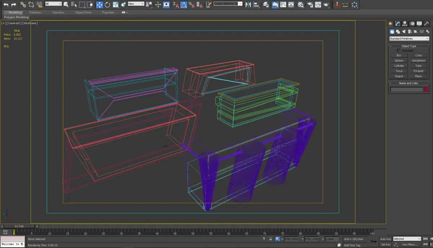This screenshot has width=433, height=248.
Task: Click the Sphere primitive button
Action: click(x=399, y=61)
